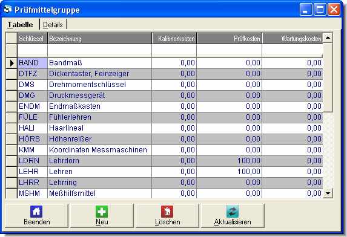The width and height of the screenshot is (347, 237).
Task: Switch to the Details tab
Action: (x=53, y=25)
